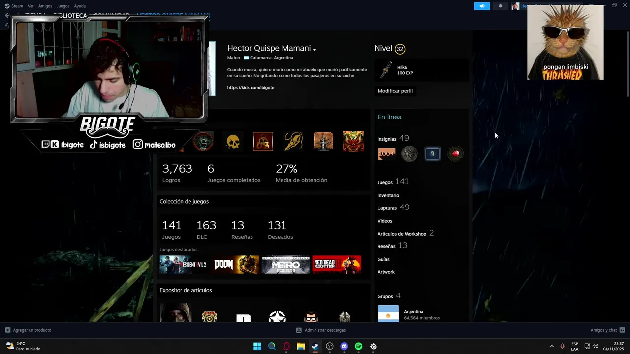The width and height of the screenshot is (630, 354).
Task: Click the red framed figure achievement icon
Action: (263, 142)
